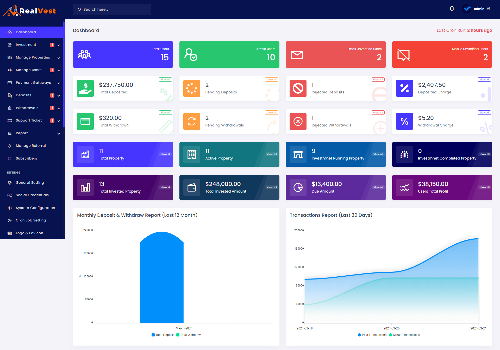Click the Total Users people icon
Viewport: 500px width, 350px height.
pyautogui.click(x=84, y=55)
